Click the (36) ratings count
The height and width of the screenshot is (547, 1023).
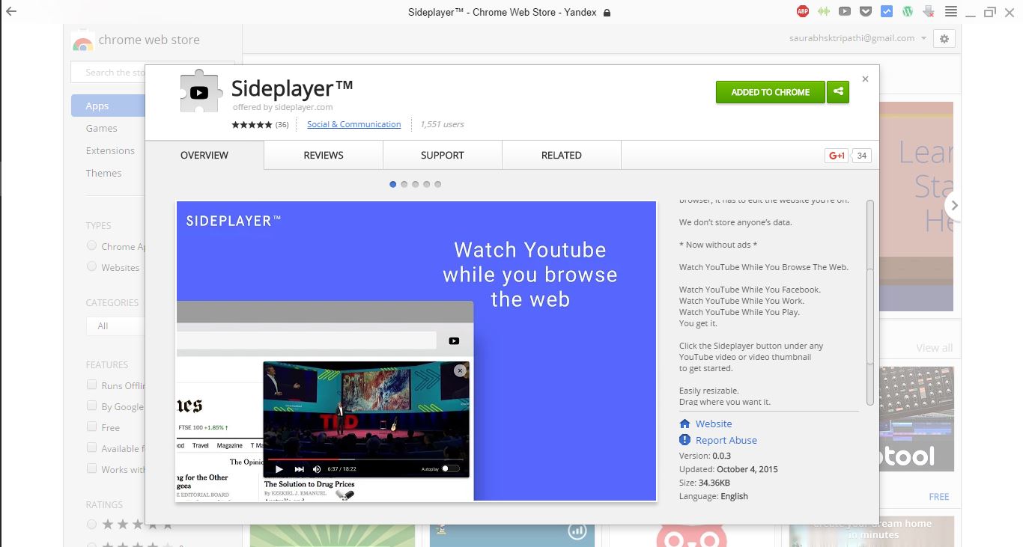[282, 125]
